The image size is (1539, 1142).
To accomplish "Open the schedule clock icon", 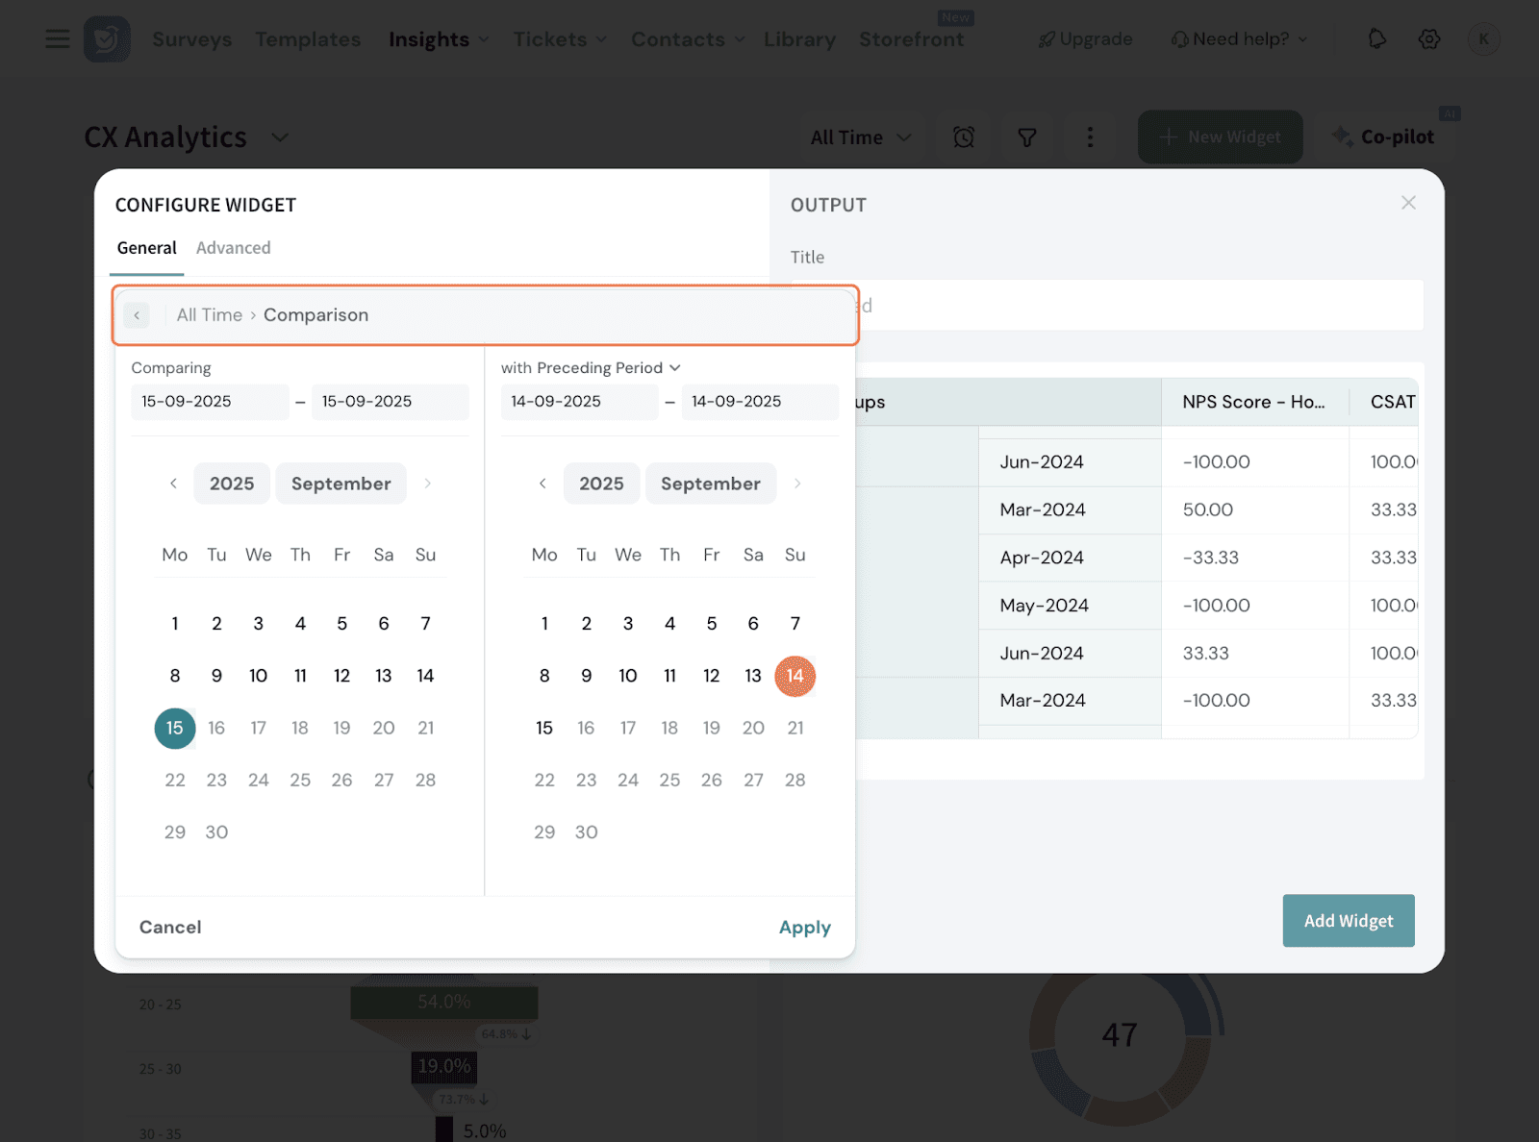I will [964, 137].
